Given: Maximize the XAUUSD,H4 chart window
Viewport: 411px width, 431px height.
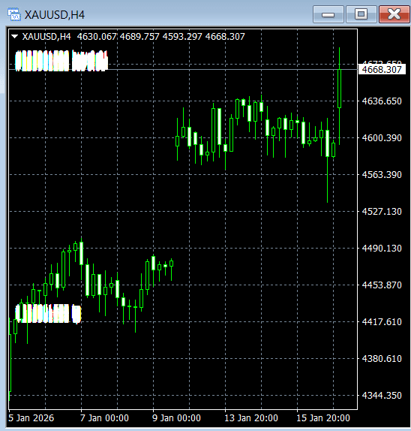Looking at the screenshot, I should [361, 14].
